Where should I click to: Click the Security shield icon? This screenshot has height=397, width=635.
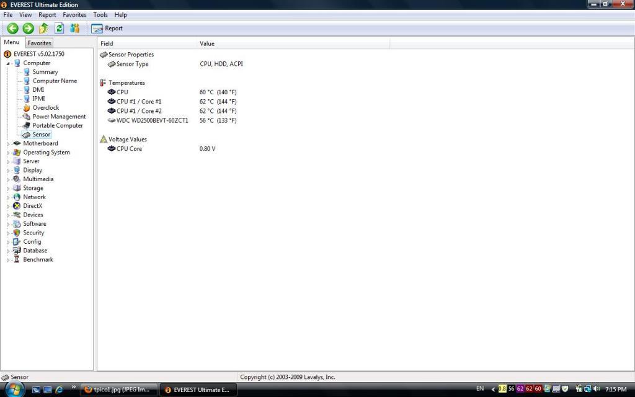(17, 233)
